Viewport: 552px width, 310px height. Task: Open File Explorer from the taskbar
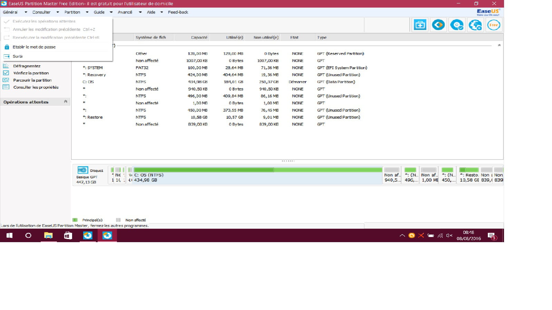(x=48, y=236)
